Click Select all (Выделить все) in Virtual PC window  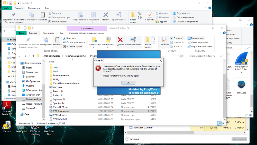point(196,38)
